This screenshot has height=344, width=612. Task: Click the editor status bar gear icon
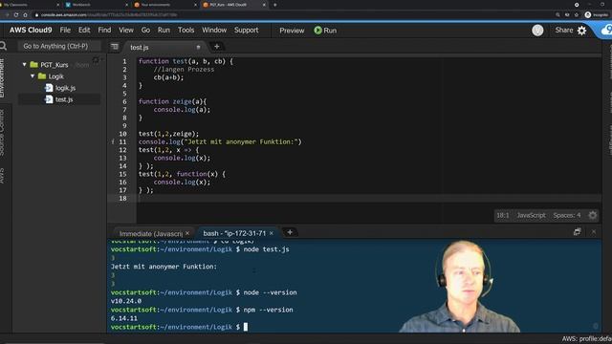coord(593,215)
